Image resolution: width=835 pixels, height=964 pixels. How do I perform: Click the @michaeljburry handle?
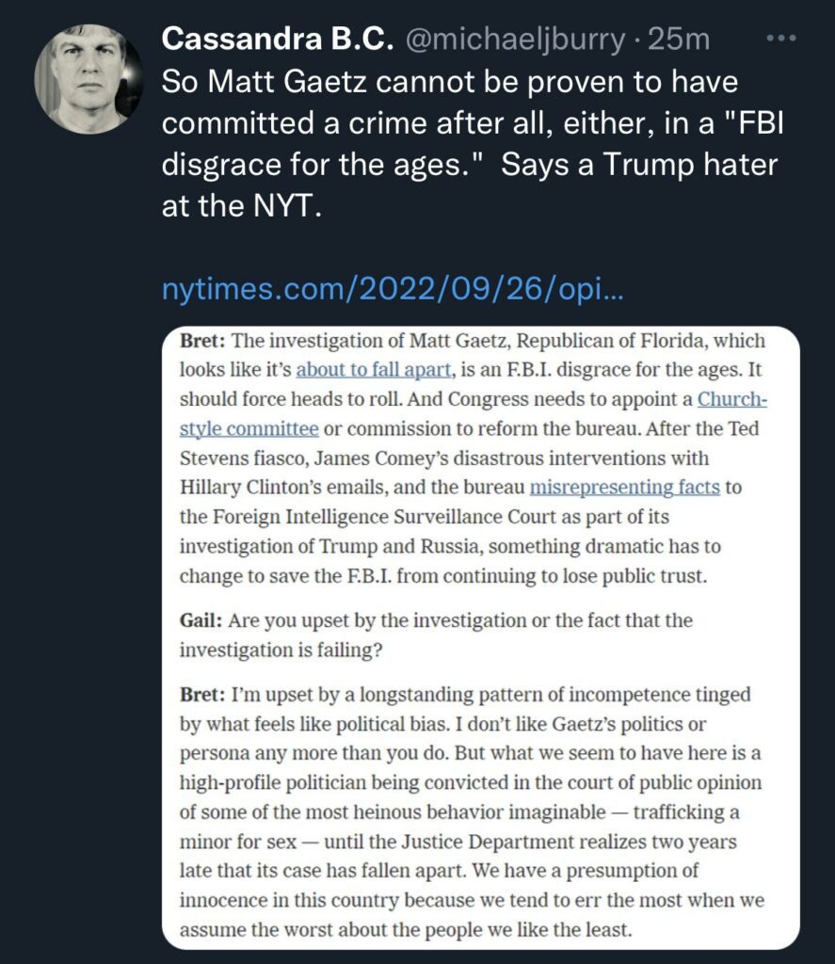coord(515,40)
